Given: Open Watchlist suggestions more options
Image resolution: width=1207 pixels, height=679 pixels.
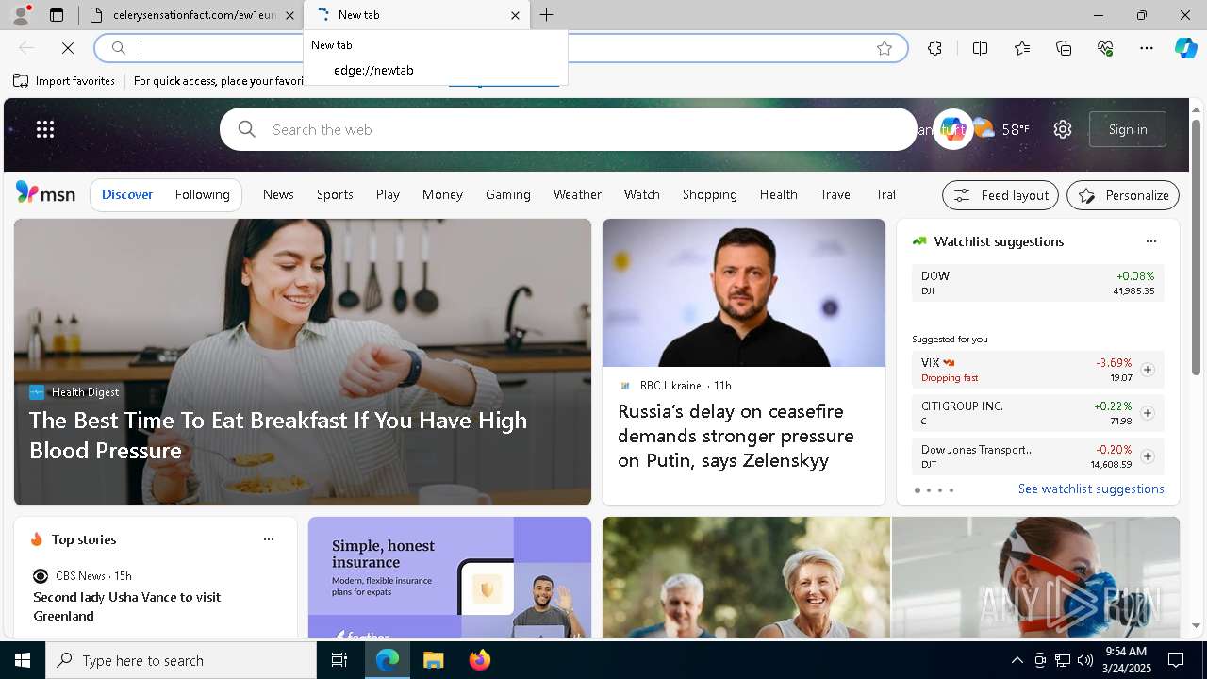Looking at the screenshot, I should coord(1151,241).
